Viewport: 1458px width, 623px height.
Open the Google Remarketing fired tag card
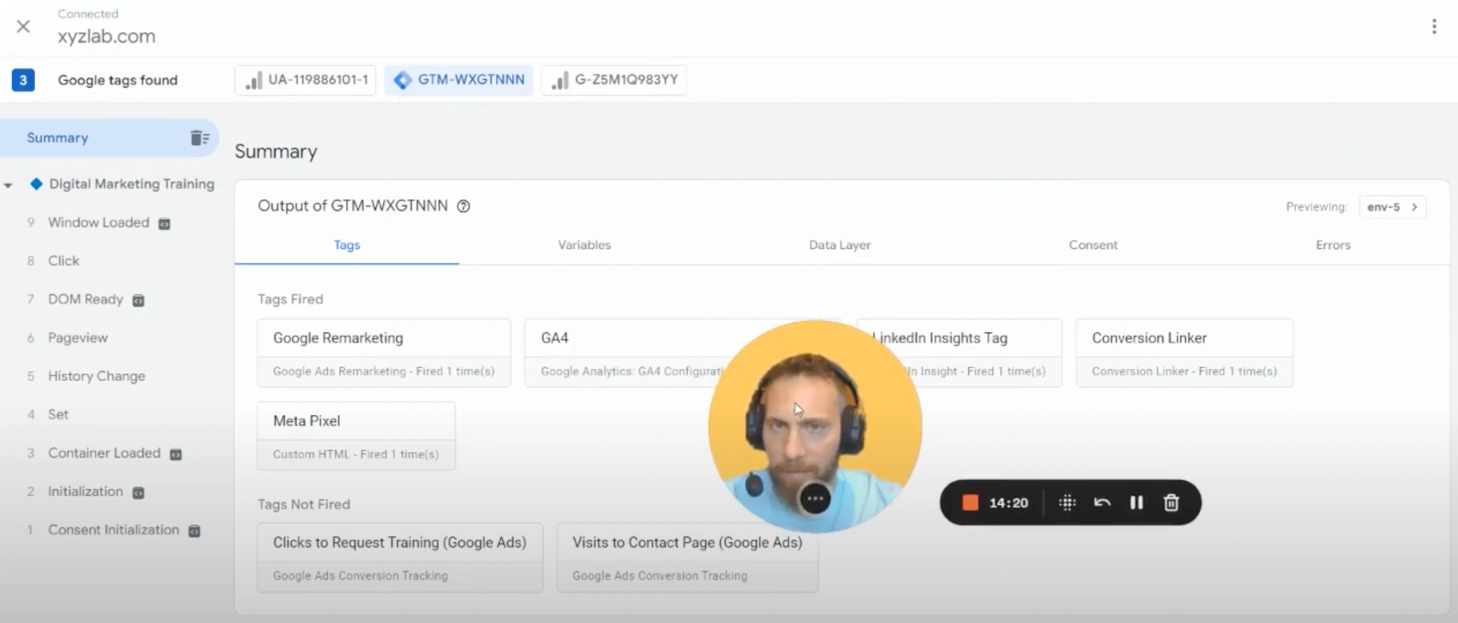pos(384,353)
